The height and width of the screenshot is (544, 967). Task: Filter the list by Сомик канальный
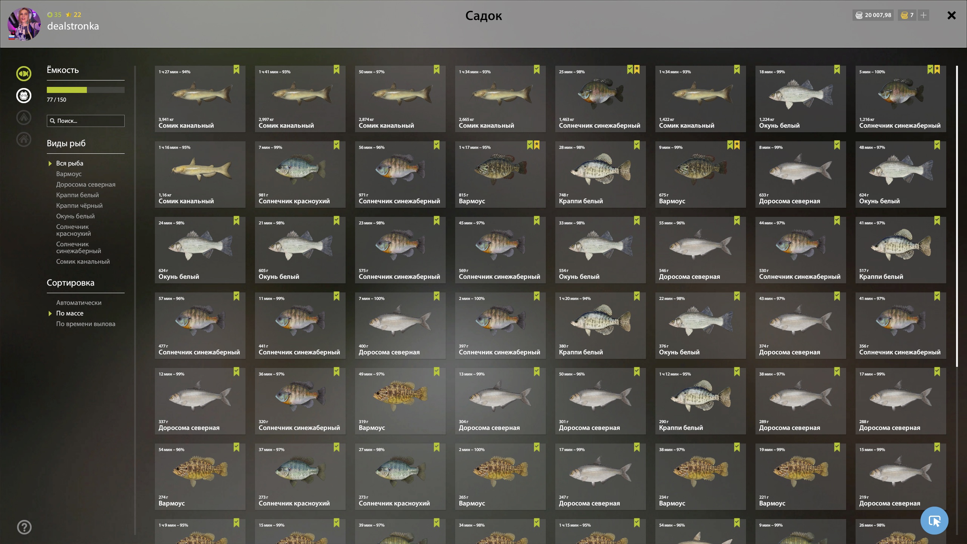(x=83, y=261)
